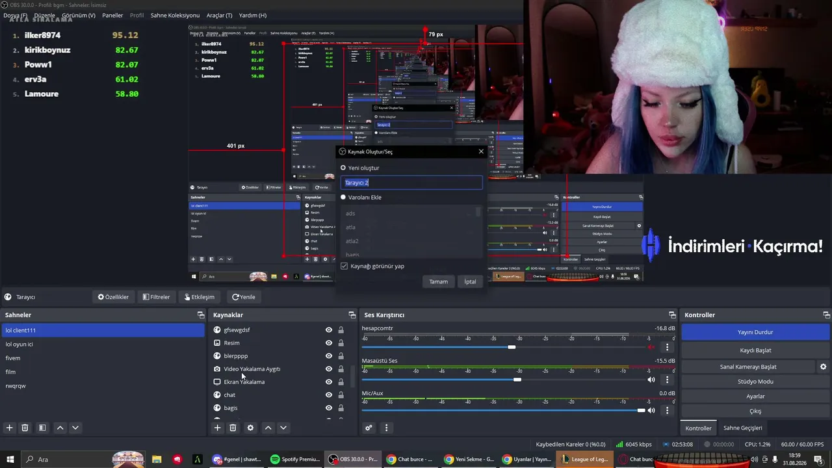This screenshot has height=468, width=832.
Task: Click Yayını Durdur to stop streaming
Action: click(x=755, y=332)
